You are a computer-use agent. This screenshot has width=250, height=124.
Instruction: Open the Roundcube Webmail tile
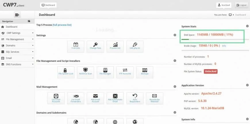tap(155, 98)
